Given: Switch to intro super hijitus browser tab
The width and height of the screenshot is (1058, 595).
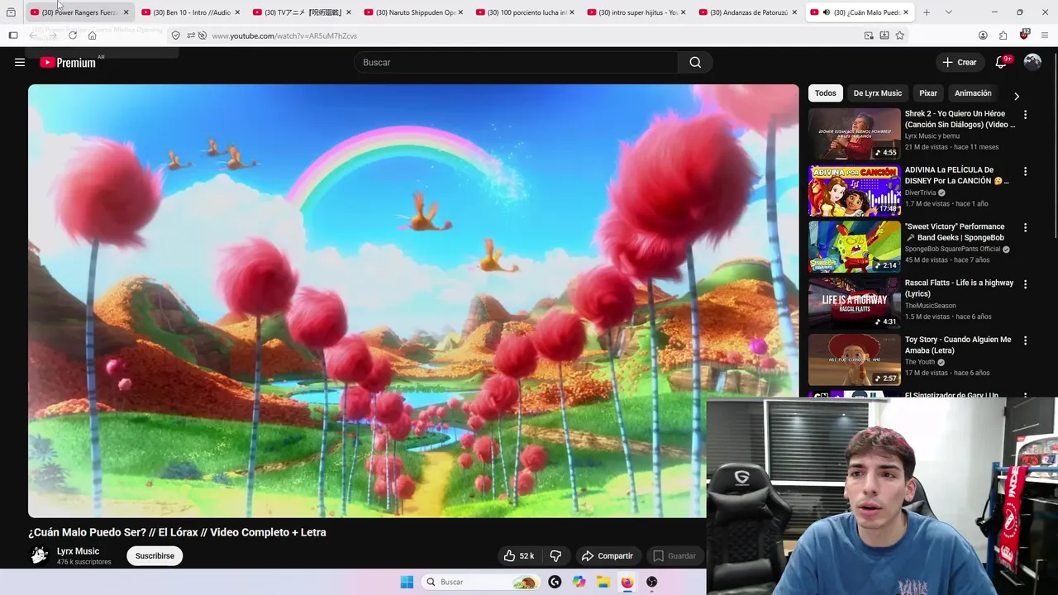Looking at the screenshot, I should (x=636, y=12).
